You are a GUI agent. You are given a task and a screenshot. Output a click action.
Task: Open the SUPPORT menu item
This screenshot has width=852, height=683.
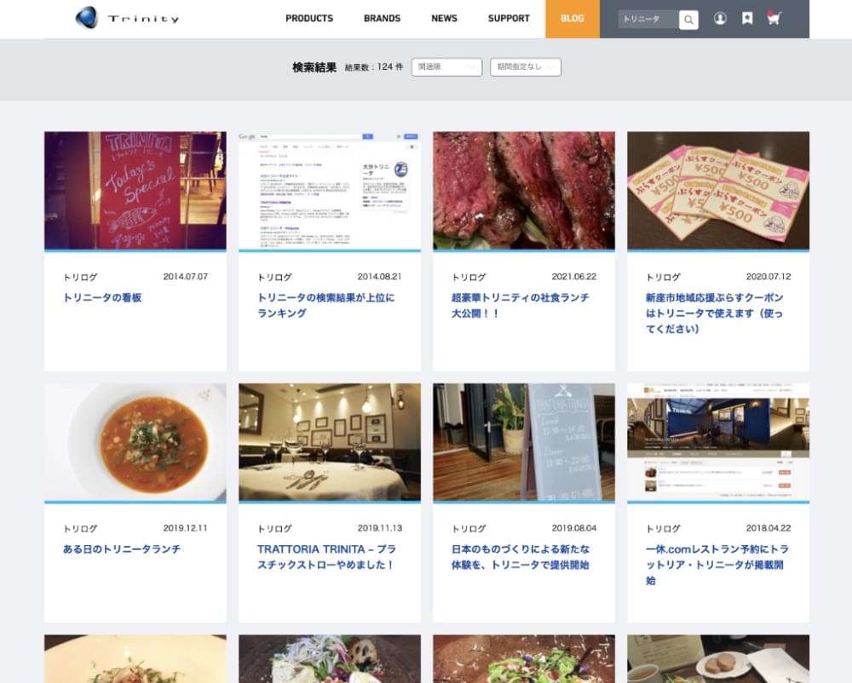pos(509,19)
